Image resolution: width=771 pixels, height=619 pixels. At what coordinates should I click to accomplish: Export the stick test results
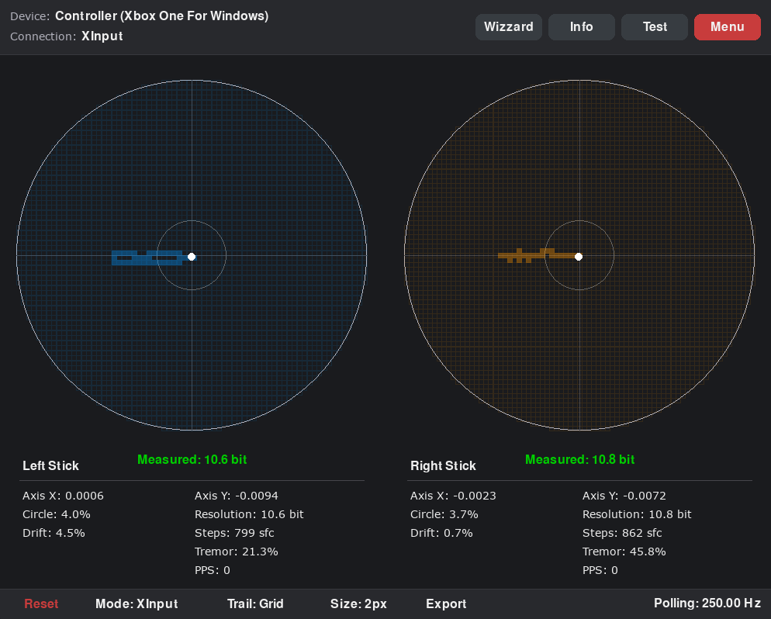point(446,603)
